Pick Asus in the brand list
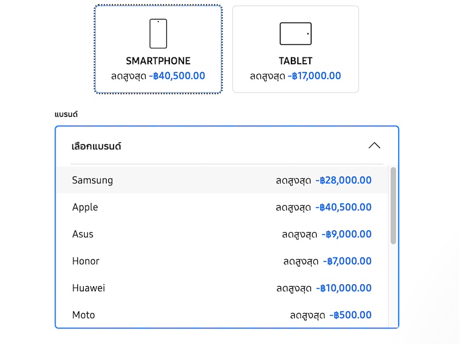 [83, 234]
